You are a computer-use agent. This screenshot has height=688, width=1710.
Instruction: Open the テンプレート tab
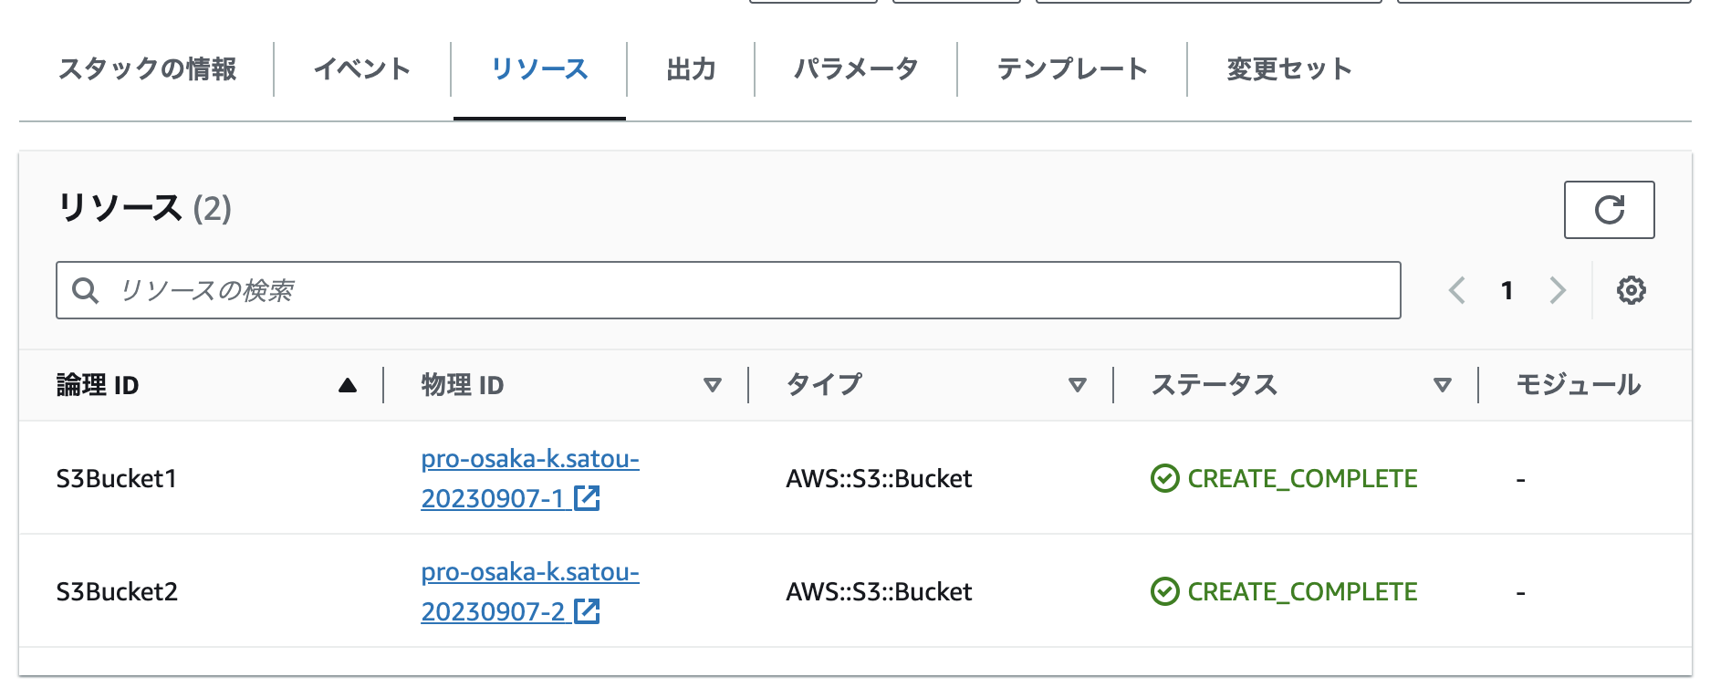1073,68
